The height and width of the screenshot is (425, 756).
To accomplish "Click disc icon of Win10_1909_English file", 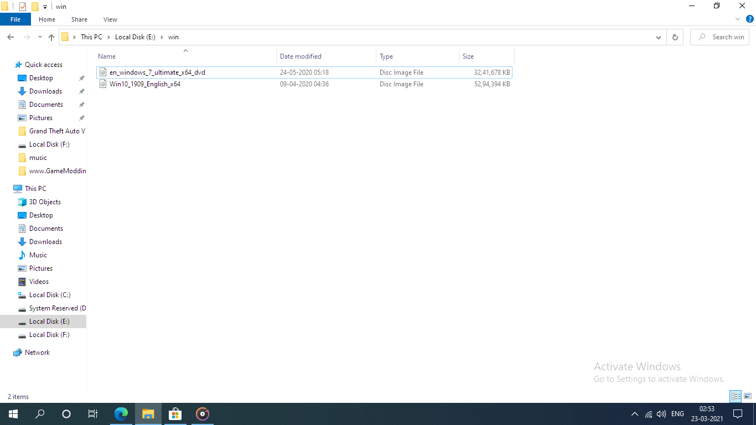I will pyautogui.click(x=103, y=84).
